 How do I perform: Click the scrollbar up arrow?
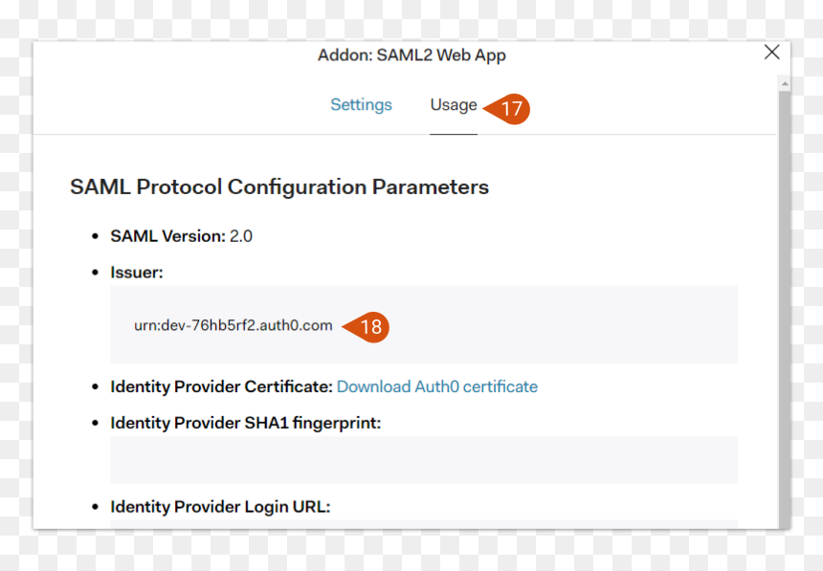785,83
